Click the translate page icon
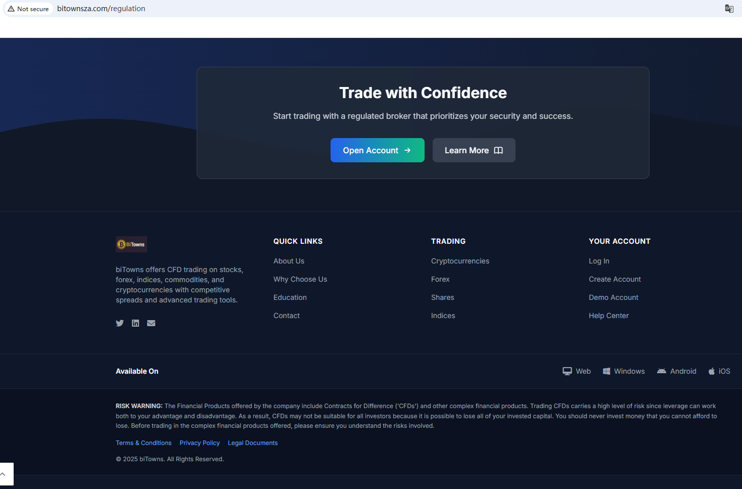Image resolution: width=742 pixels, height=489 pixels. tap(729, 9)
